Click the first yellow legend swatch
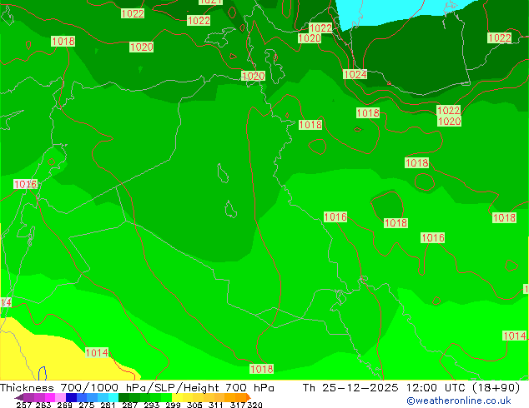The image size is (529, 408). click(177, 397)
